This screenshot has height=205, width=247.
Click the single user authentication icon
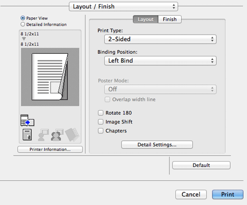click(x=43, y=135)
